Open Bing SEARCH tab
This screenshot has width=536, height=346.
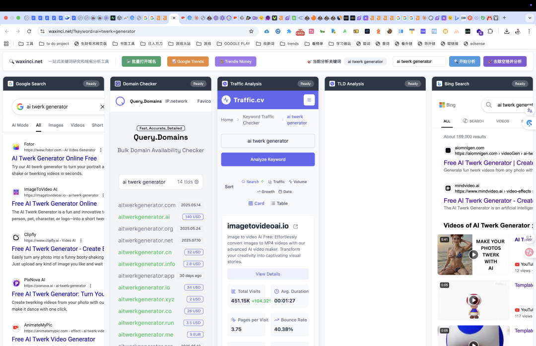tap(473, 121)
